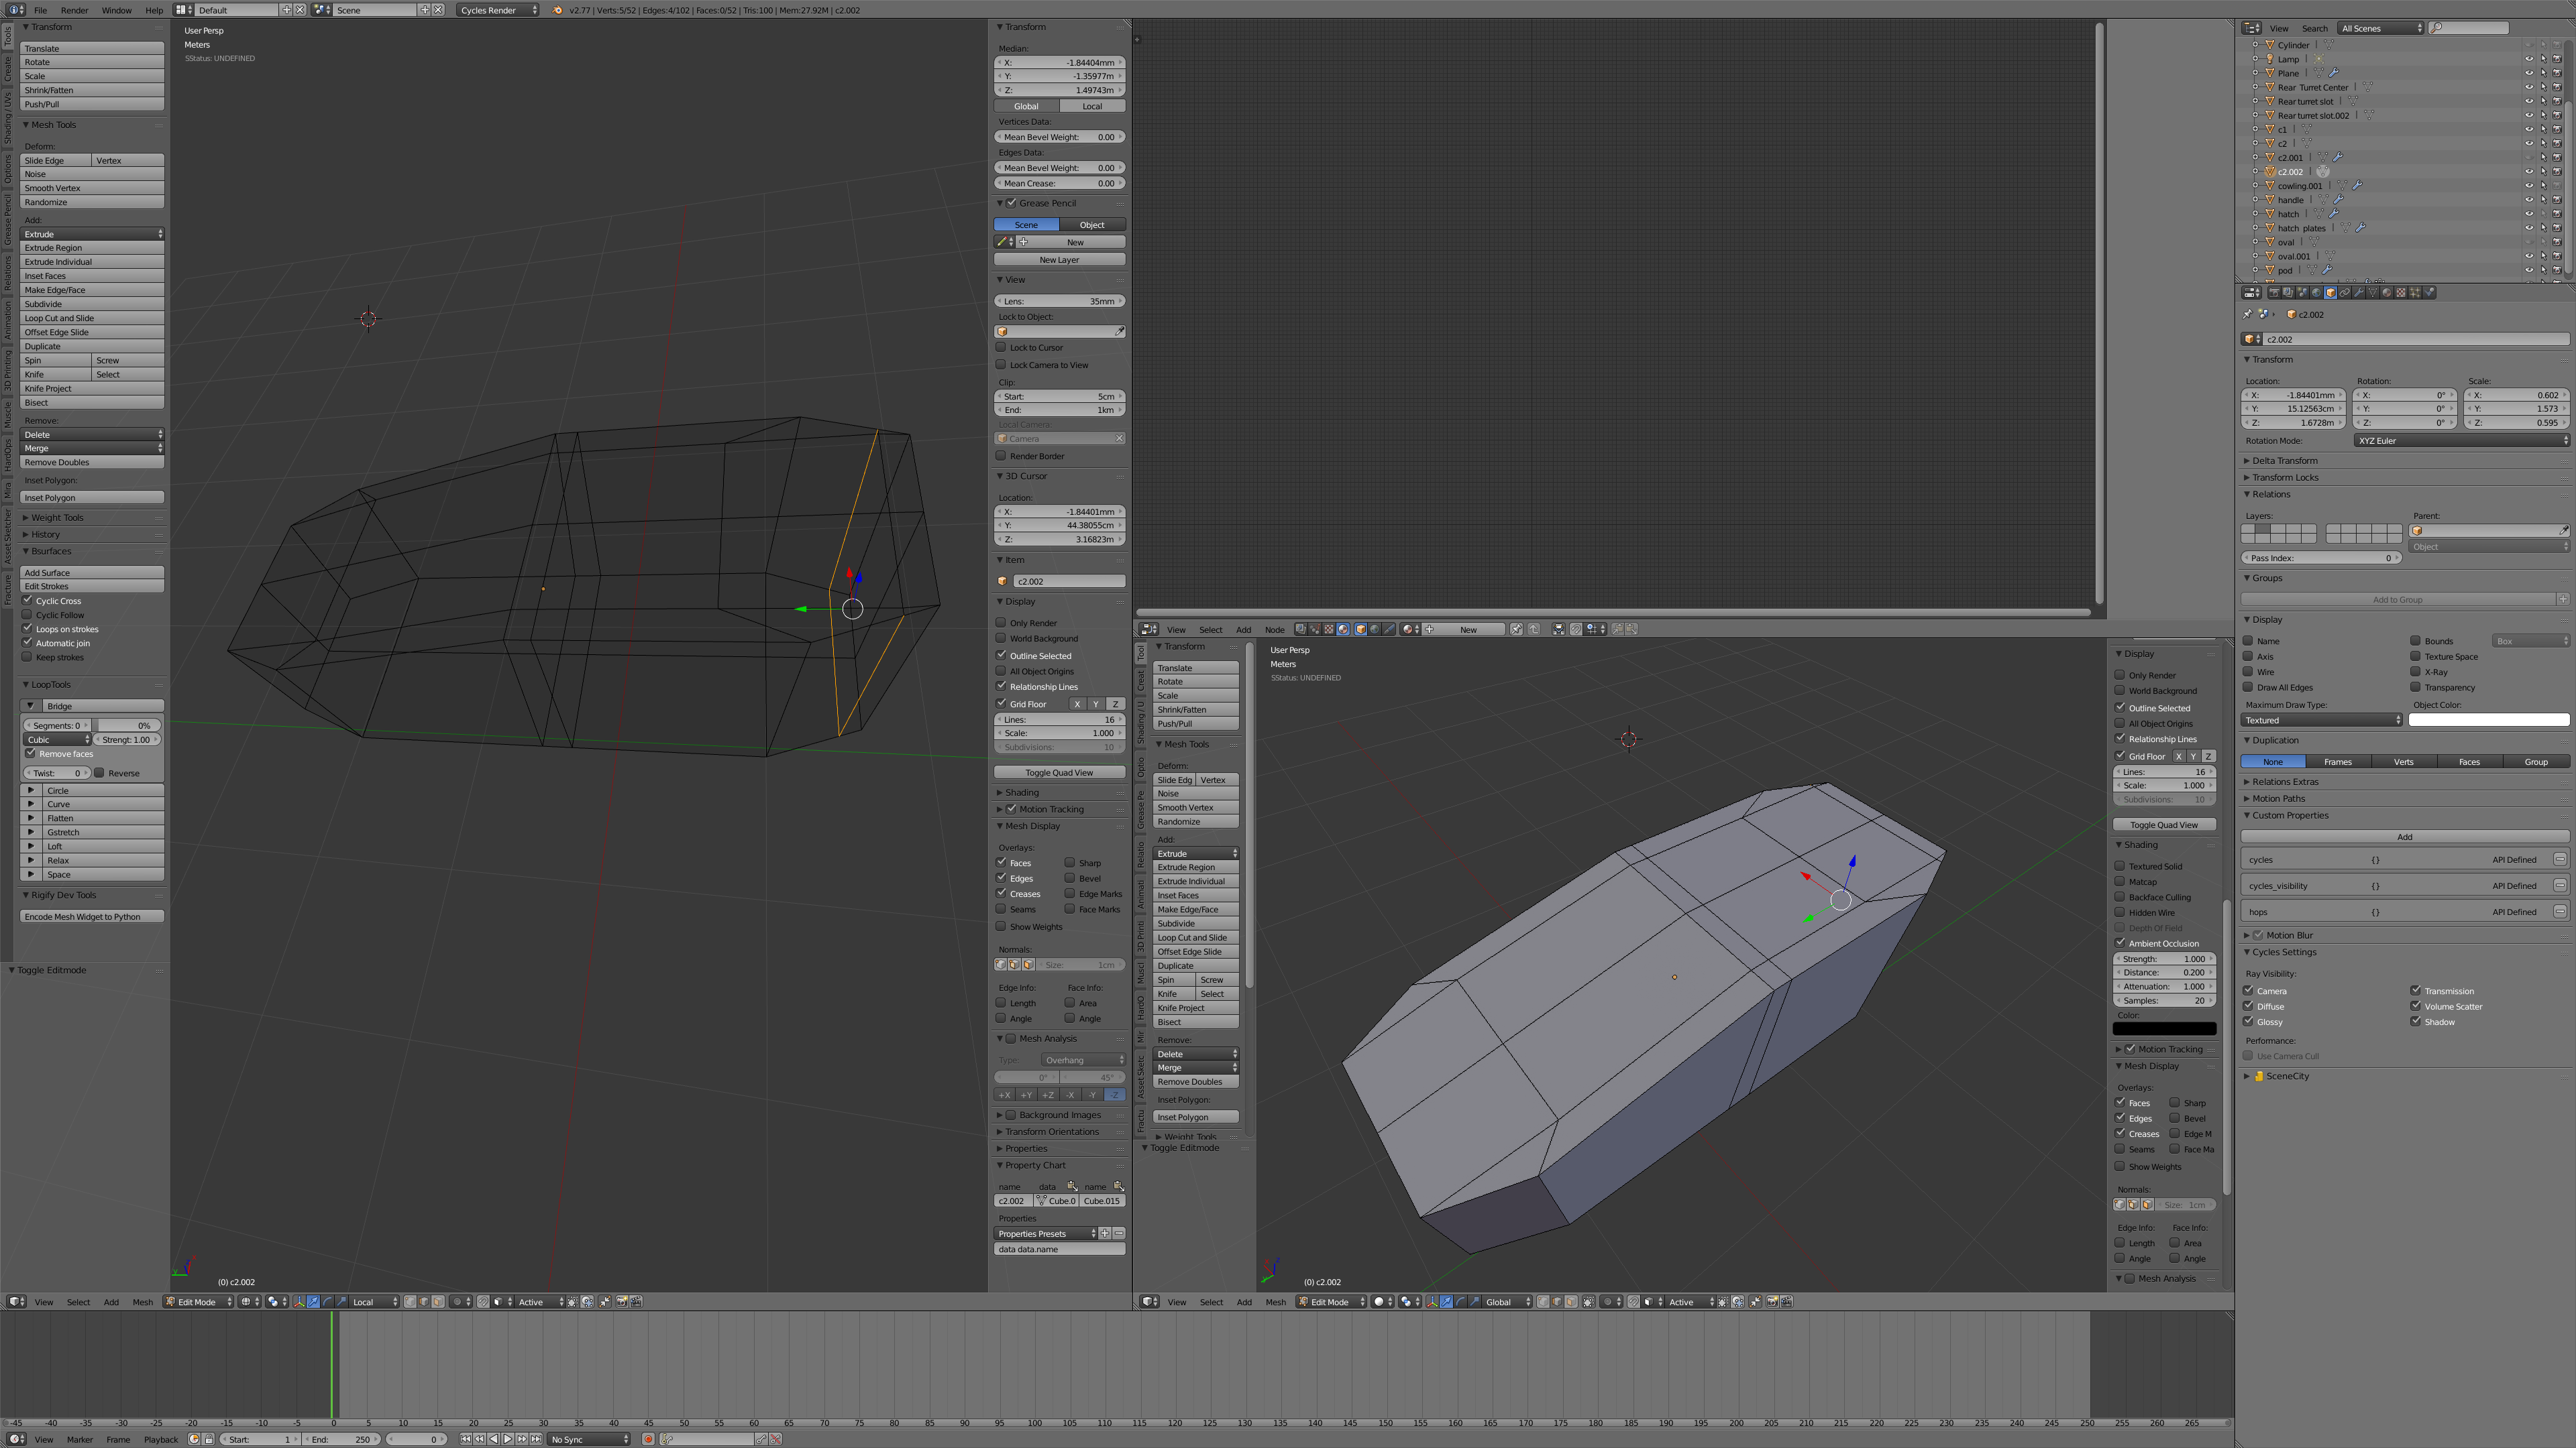Select vertex select mode in left viewport

point(410,1302)
